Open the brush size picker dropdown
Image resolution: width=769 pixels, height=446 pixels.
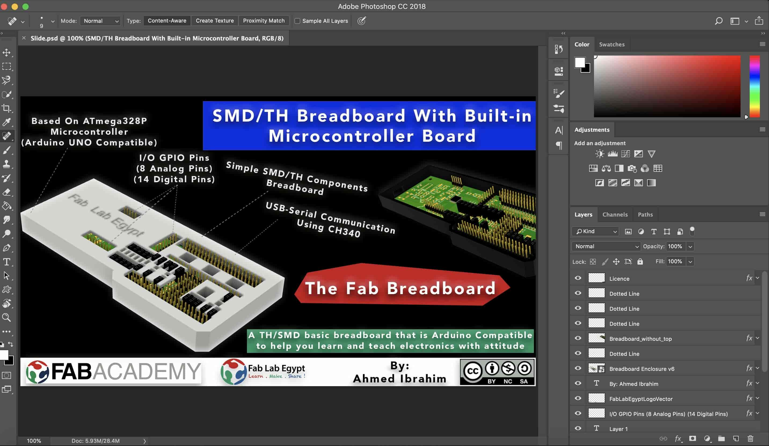53,21
